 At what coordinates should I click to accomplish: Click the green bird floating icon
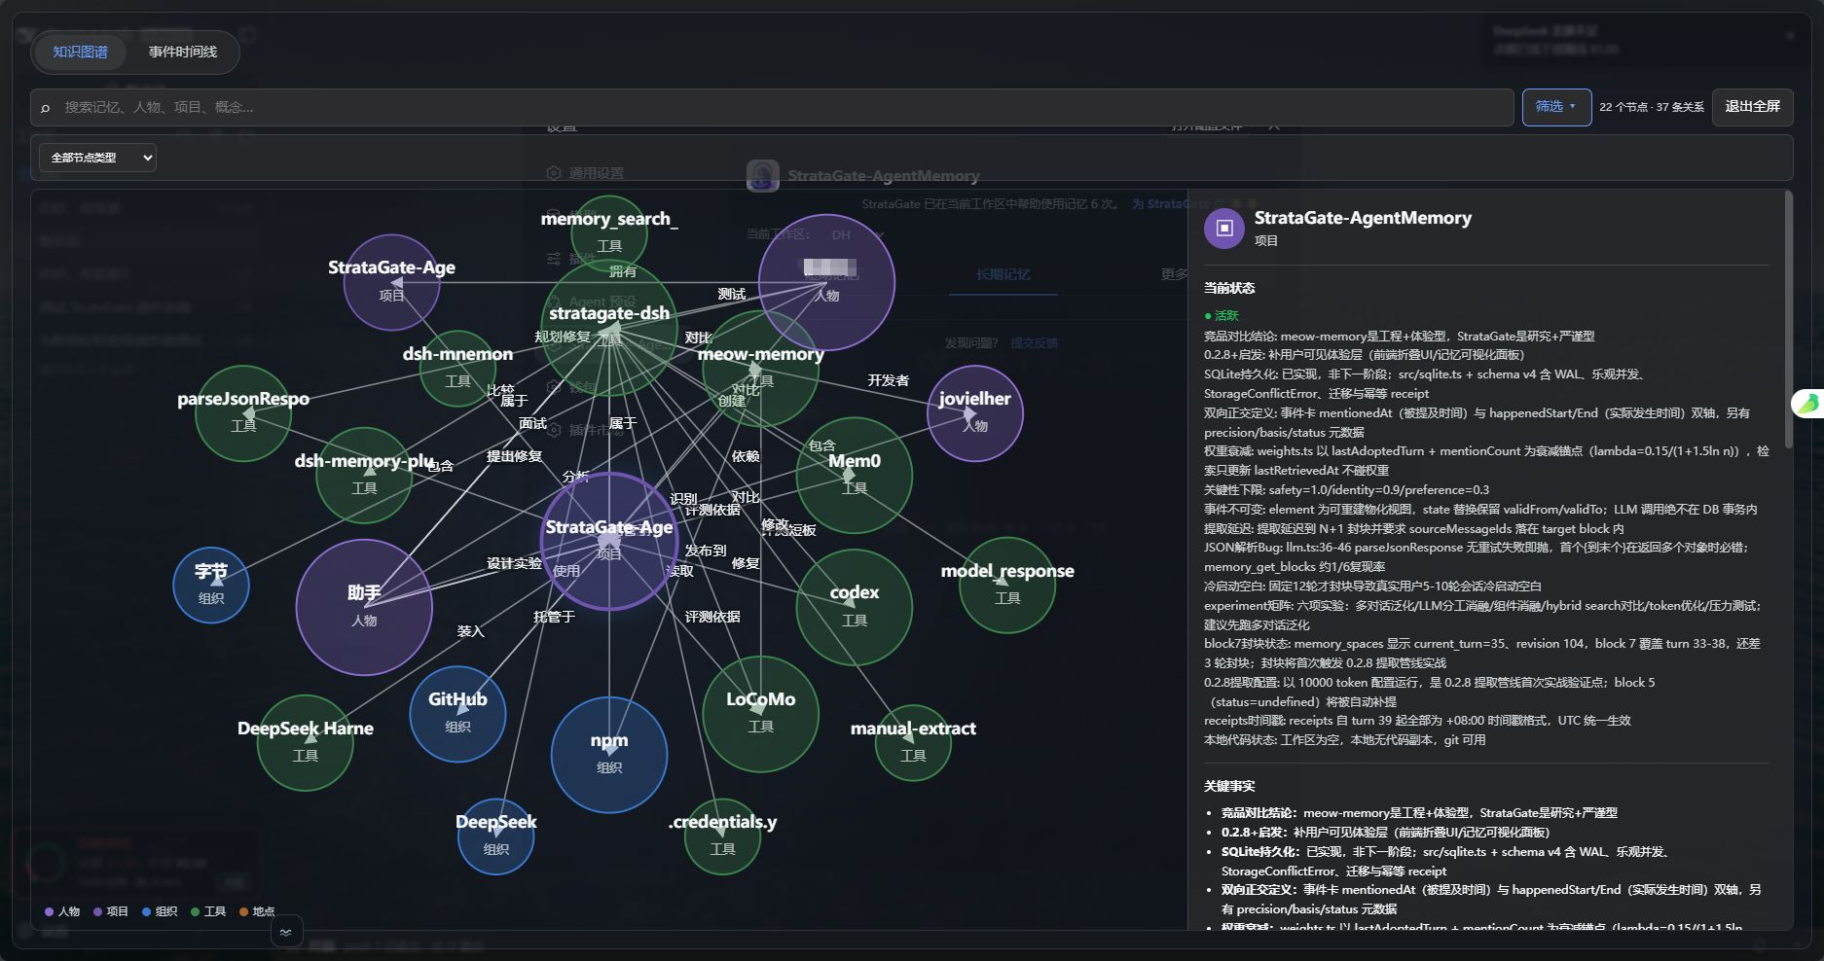click(x=1807, y=404)
